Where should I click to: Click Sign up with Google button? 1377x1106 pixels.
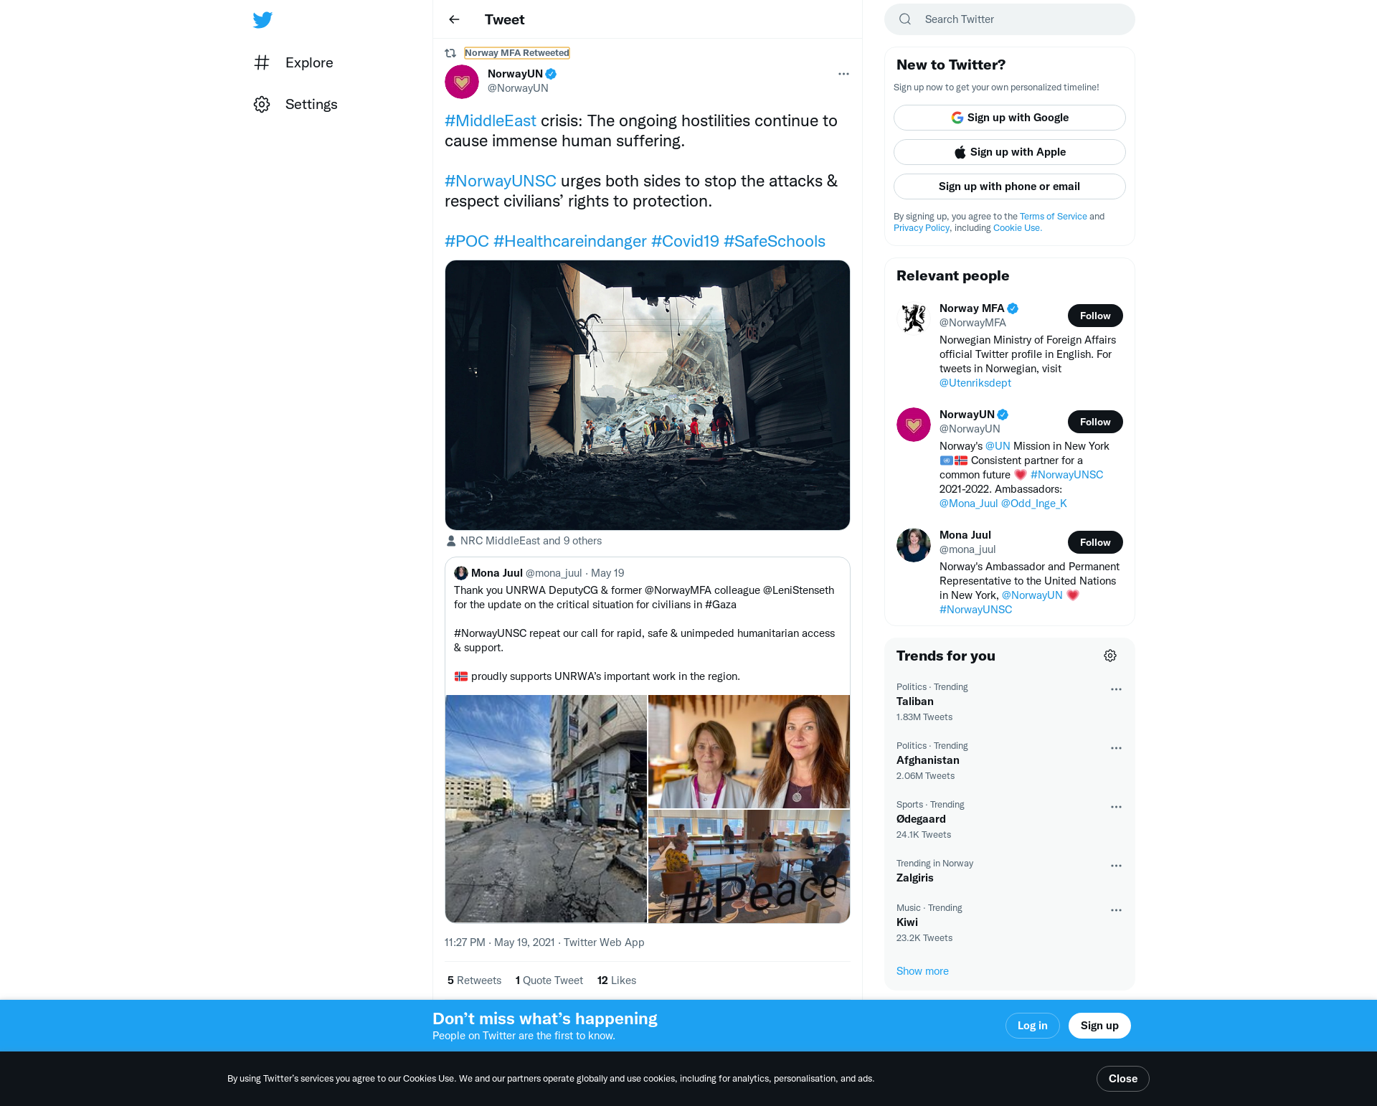(1009, 118)
